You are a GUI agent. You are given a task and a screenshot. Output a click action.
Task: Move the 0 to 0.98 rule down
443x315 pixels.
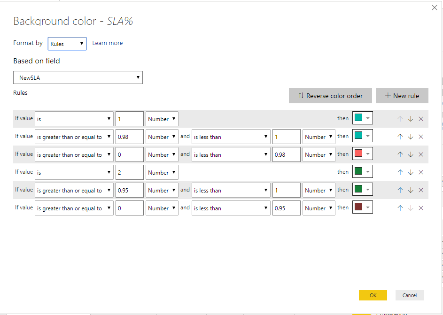tap(411, 154)
